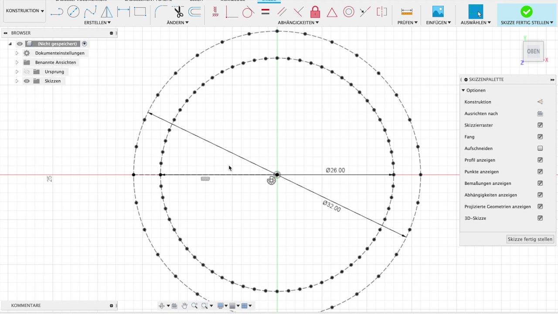Open the KONSTRUKTION workspace dropdown

coord(25,11)
